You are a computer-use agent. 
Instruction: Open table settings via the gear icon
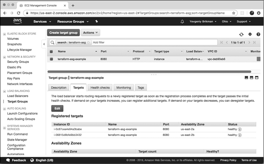250,34
